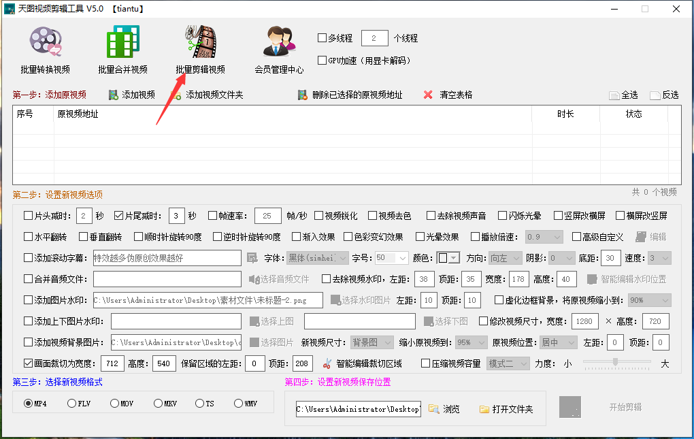Viewport: 694px width, 439px height.
Task: Select the MKV format radio button
Action: click(158, 403)
